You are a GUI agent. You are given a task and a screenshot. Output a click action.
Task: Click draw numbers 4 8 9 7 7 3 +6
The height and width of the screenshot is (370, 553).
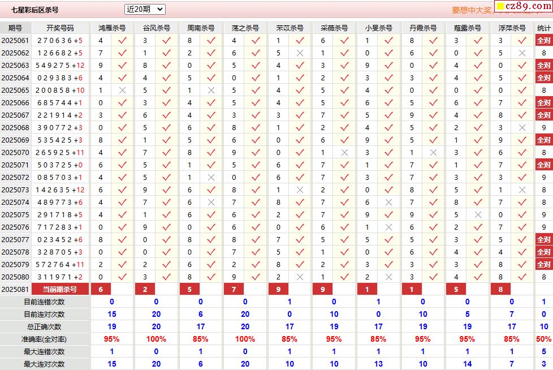tap(60, 202)
